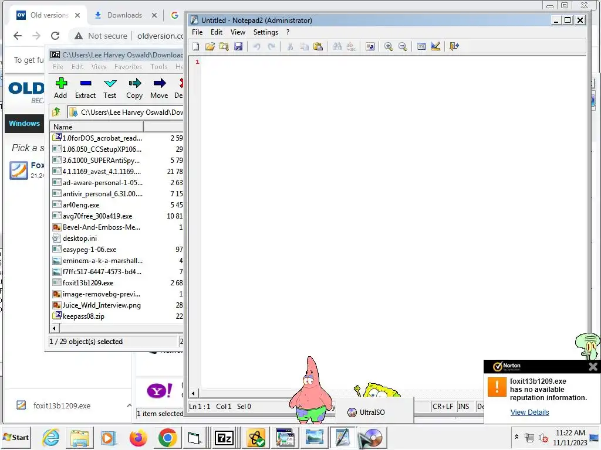Click the 7-Zip address path field
This screenshot has height=450, width=601.
[126, 112]
